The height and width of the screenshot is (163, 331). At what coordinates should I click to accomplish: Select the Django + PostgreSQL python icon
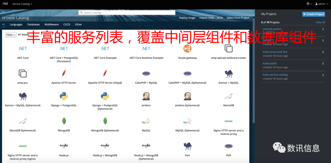[x=64, y=96]
